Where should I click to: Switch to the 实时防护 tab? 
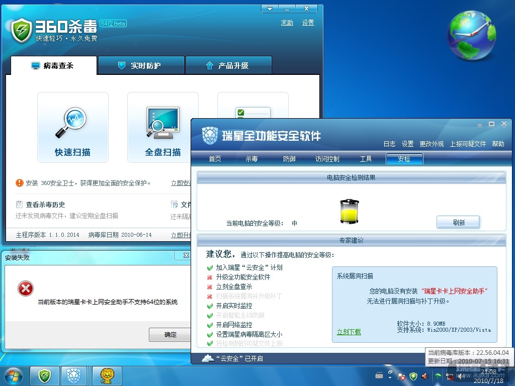(x=141, y=65)
